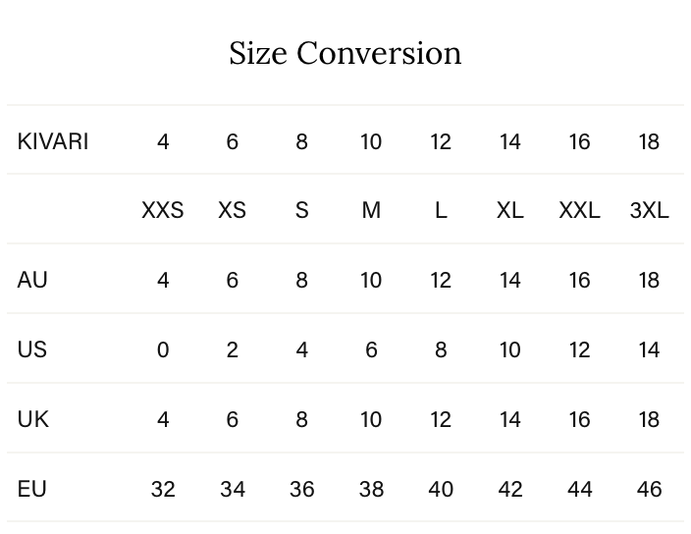Click US size 0 cell
Viewport: 691px width, 534px height.
(163, 349)
